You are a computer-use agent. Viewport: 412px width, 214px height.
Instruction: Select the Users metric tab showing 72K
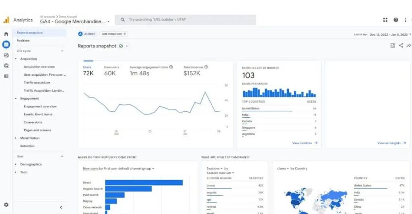coord(88,71)
